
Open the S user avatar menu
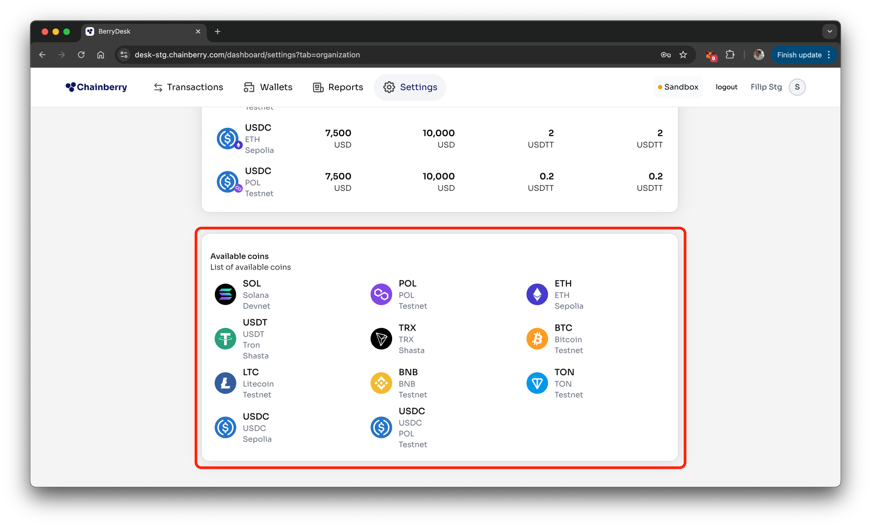coord(797,87)
